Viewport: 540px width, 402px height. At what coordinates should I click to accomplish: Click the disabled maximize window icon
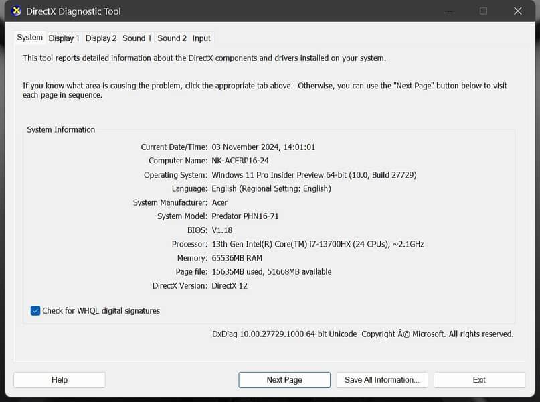[483, 11]
